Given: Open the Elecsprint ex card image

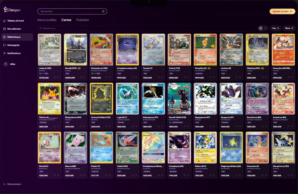Looking at the screenshot, I should pyautogui.click(x=283, y=148).
